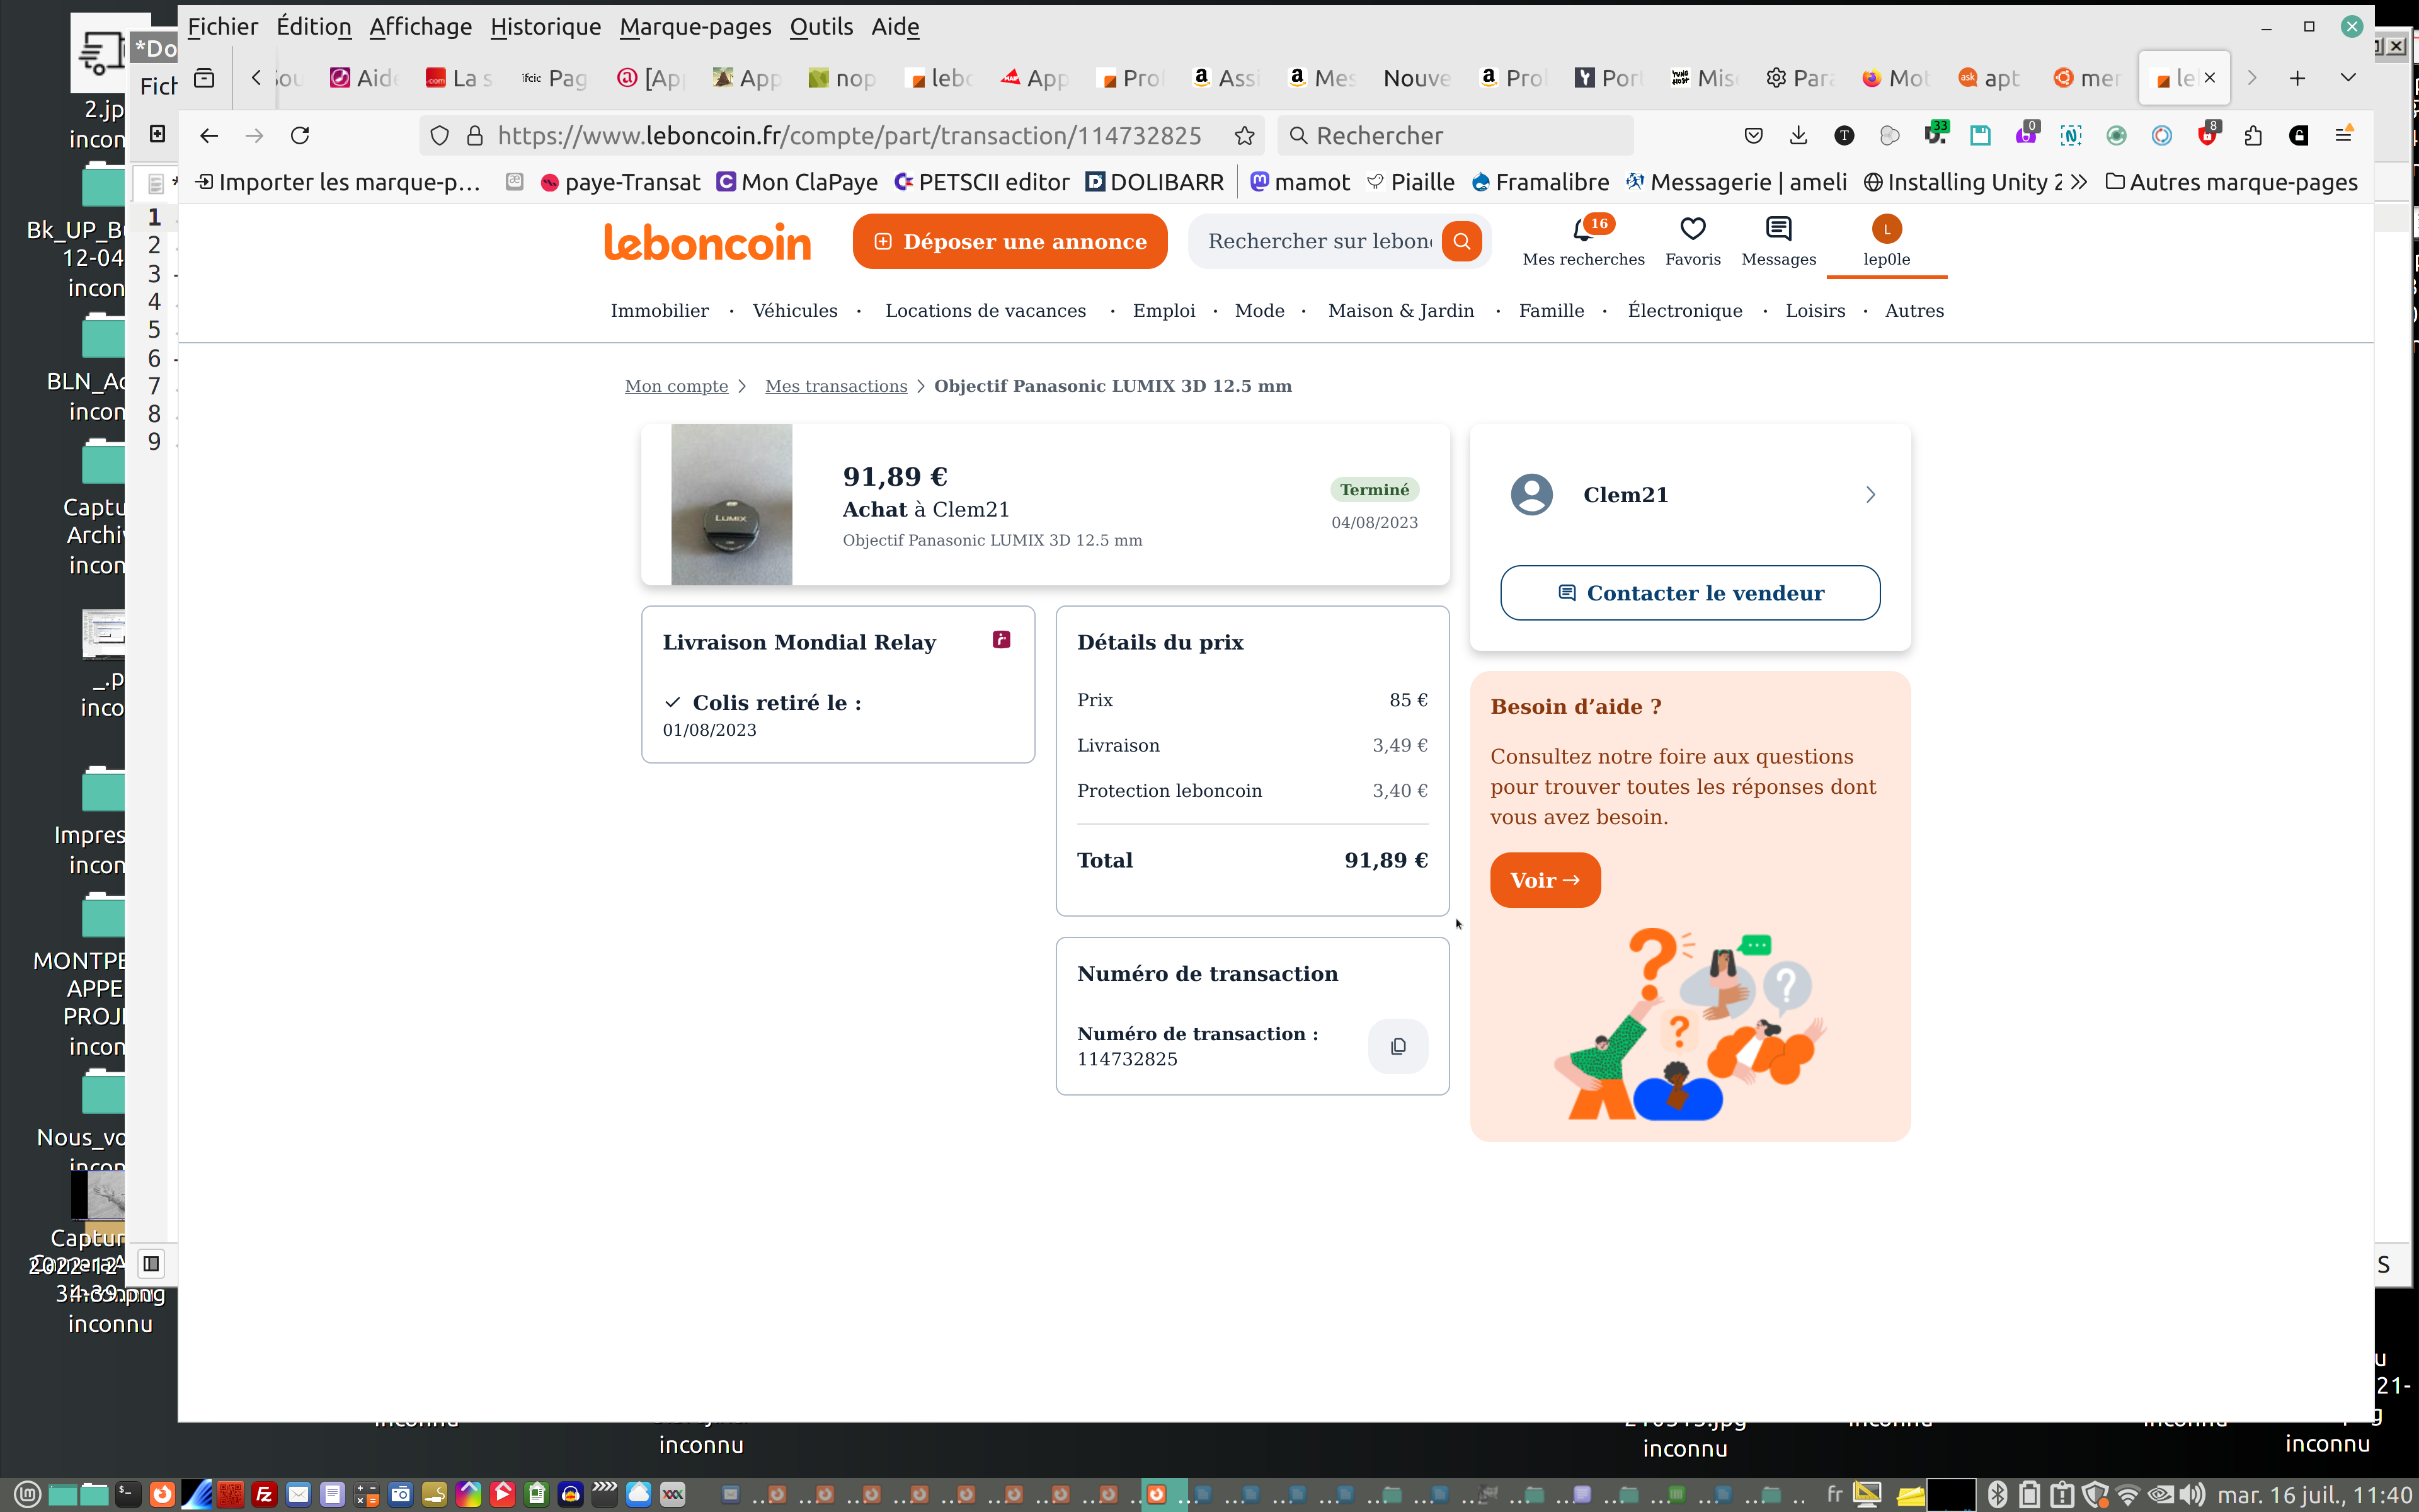2419x1512 pixels.
Task: Expand Clem21 seller profile chevron
Action: click(1870, 495)
